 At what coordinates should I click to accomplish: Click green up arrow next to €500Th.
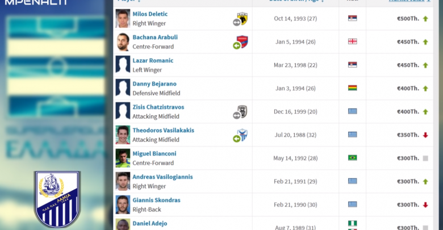click(425, 19)
